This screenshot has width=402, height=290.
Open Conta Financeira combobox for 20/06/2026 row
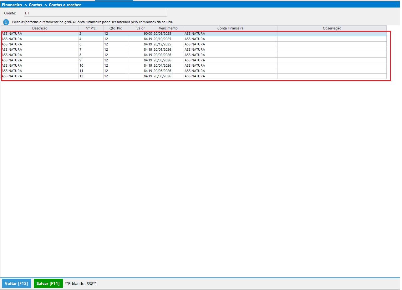tap(231, 76)
